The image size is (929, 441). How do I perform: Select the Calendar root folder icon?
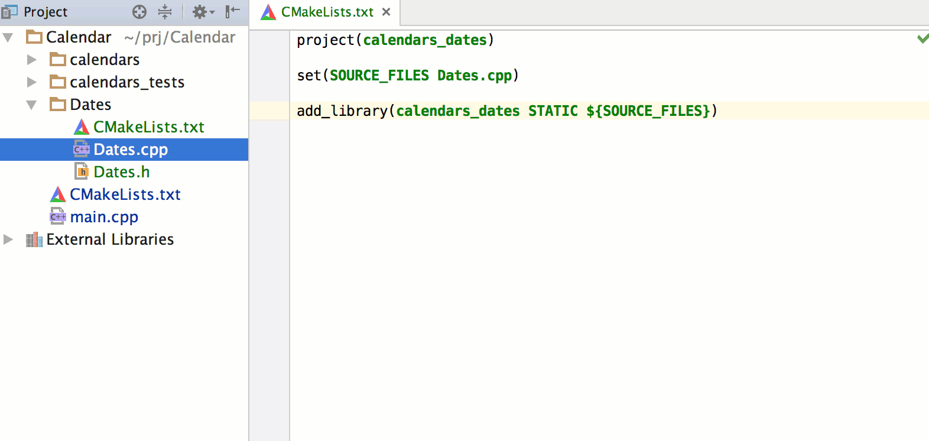(x=34, y=37)
